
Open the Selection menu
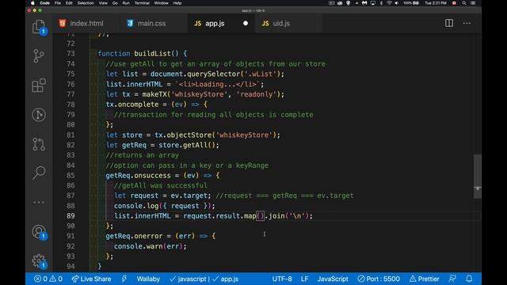point(86,3)
